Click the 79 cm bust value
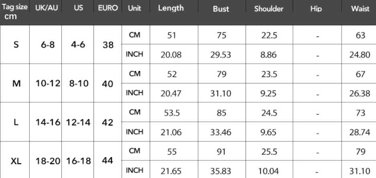This screenshot has width=376, height=178. click(221, 74)
